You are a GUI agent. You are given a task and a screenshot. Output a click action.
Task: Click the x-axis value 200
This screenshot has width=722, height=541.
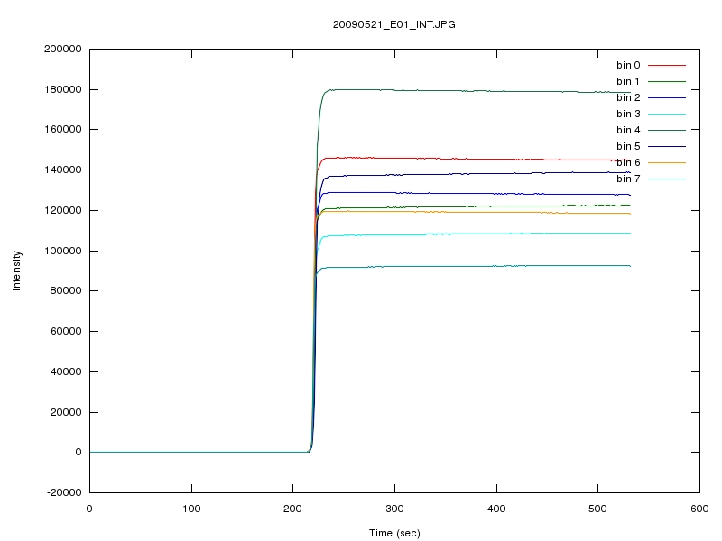(x=292, y=509)
